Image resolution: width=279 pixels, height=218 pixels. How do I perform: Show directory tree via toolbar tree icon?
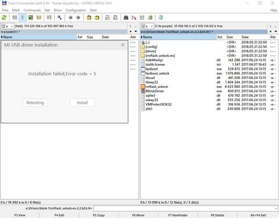pos(39,17)
